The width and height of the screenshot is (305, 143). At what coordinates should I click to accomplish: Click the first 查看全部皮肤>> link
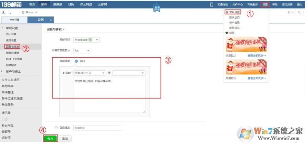coord(257,56)
